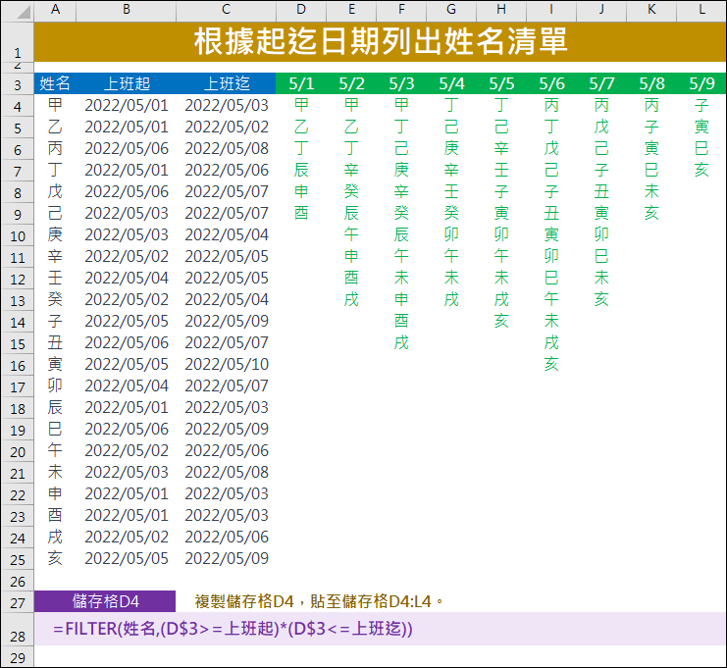Viewport: 727px width, 668px height.
Task: Click the title cell 根據起迄日期列出姓名清單
Action: point(381,41)
